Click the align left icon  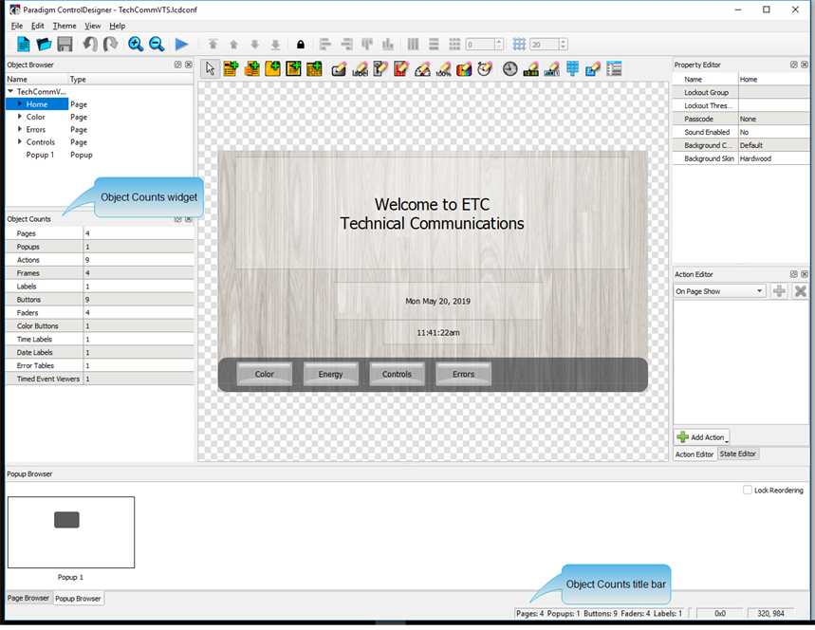click(325, 45)
